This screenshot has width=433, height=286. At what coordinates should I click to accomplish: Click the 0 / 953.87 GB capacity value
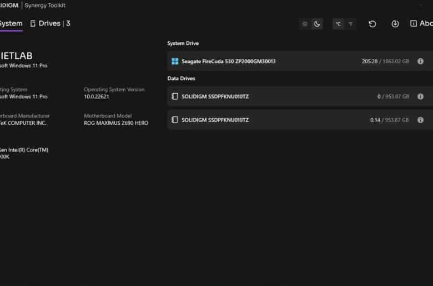(393, 96)
